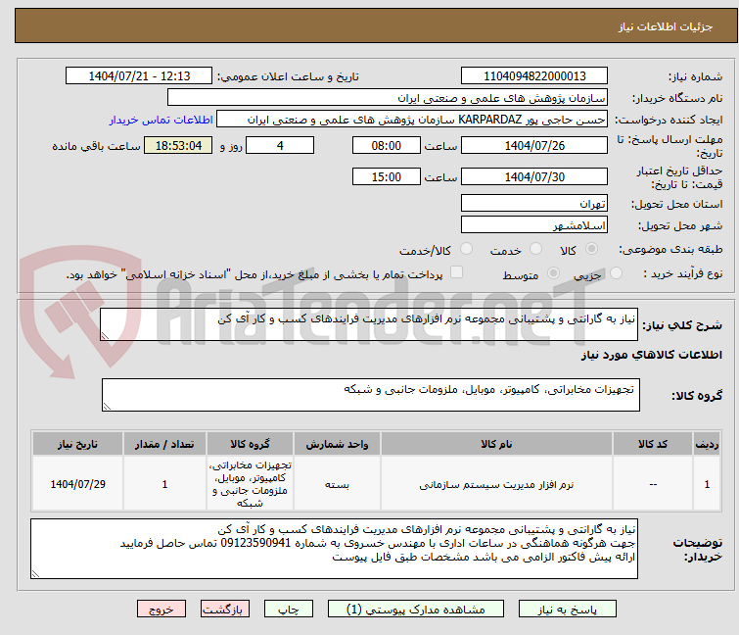Click the چاپ print button
Image resolution: width=739 pixels, height=635 pixels.
[x=289, y=610]
